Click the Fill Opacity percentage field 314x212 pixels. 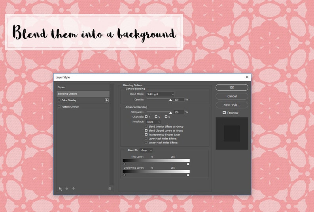[179, 112]
